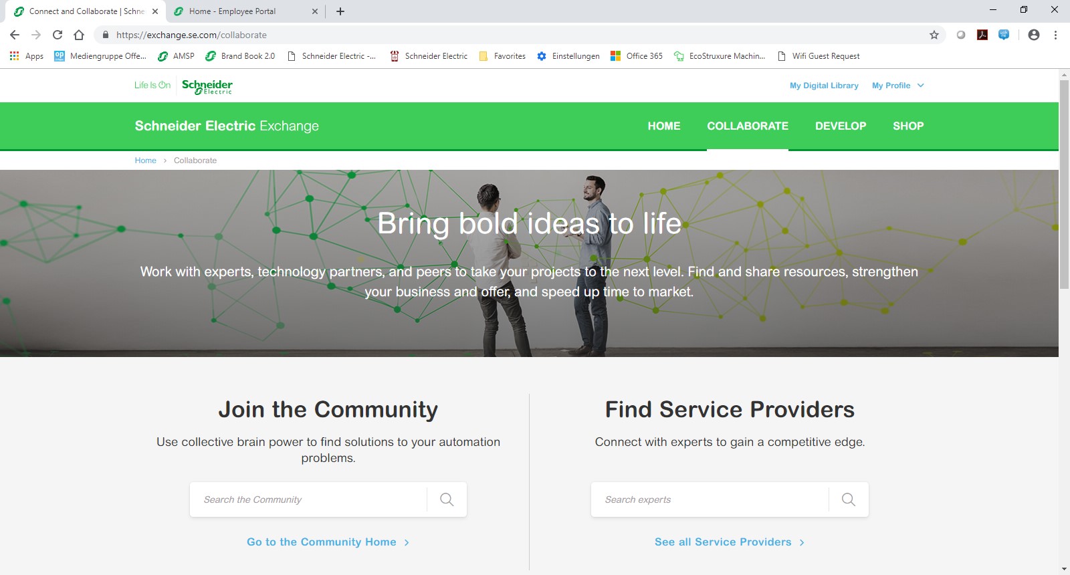Click the Find Service Providers heading

point(730,409)
